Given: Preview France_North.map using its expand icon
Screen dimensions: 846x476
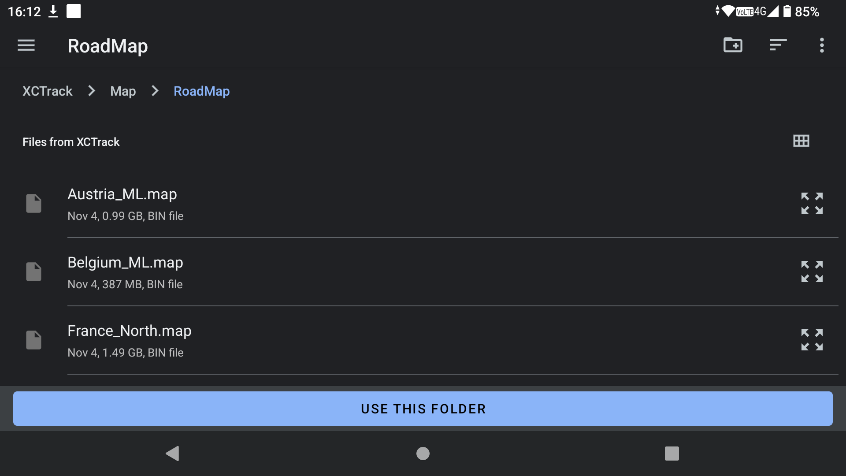Looking at the screenshot, I should [812, 340].
